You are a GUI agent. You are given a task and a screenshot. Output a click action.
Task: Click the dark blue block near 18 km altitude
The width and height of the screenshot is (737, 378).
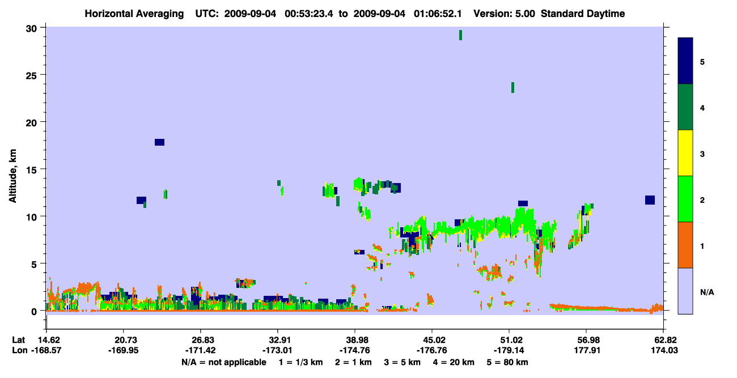[x=159, y=142]
